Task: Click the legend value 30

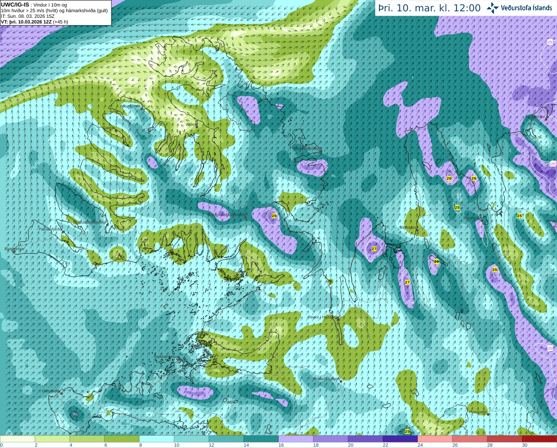Action: tap(524, 445)
